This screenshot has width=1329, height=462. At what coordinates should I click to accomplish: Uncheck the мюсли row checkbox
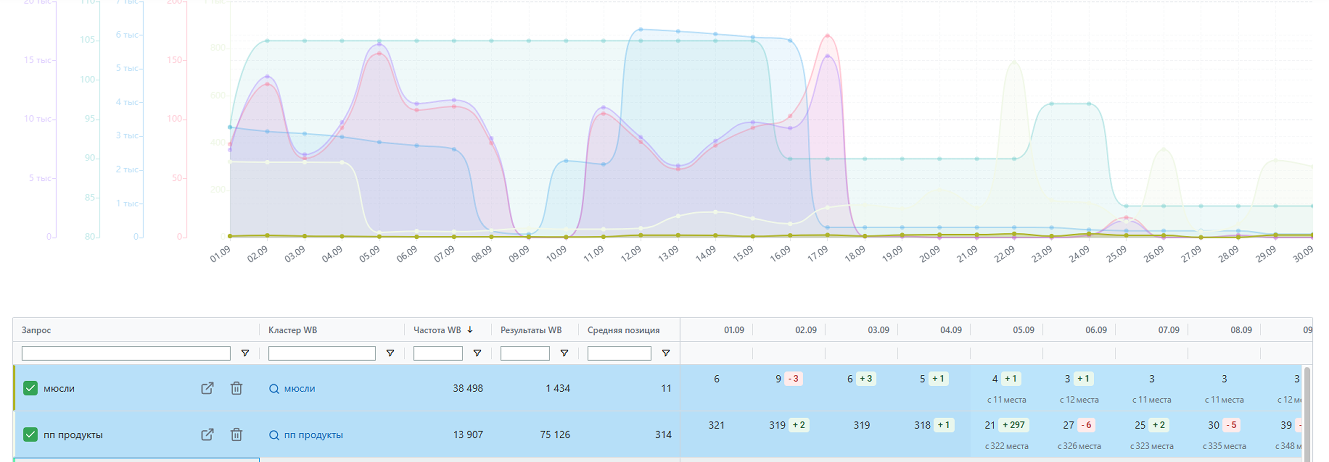(x=30, y=388)
